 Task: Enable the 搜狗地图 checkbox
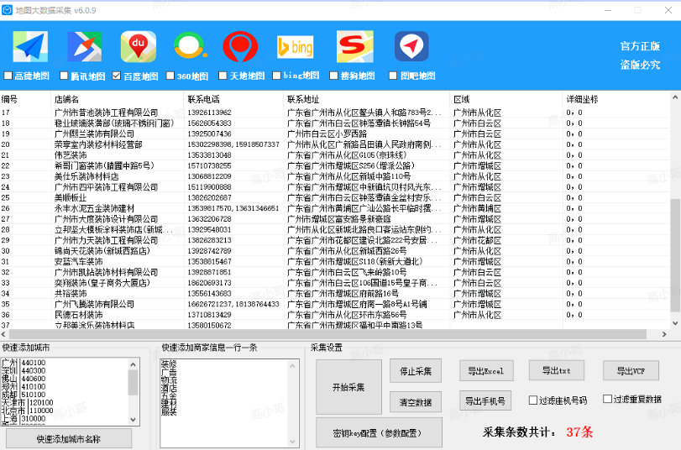pos(333,76)
